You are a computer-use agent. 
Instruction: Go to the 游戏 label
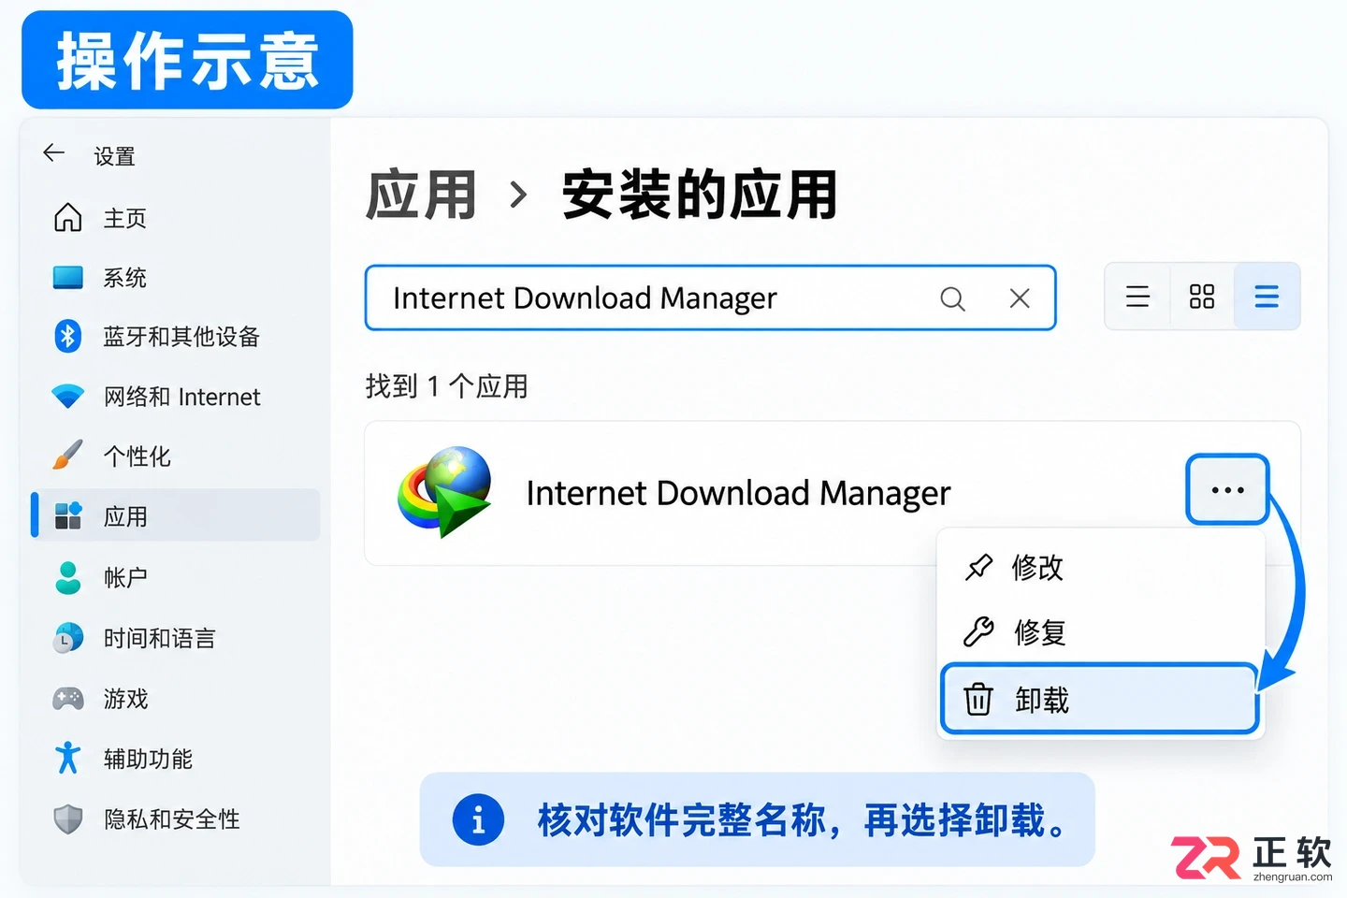(x=125, y=699)
